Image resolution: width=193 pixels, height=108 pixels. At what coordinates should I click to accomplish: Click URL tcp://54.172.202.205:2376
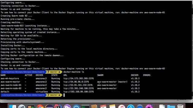(x=78, y=79)
